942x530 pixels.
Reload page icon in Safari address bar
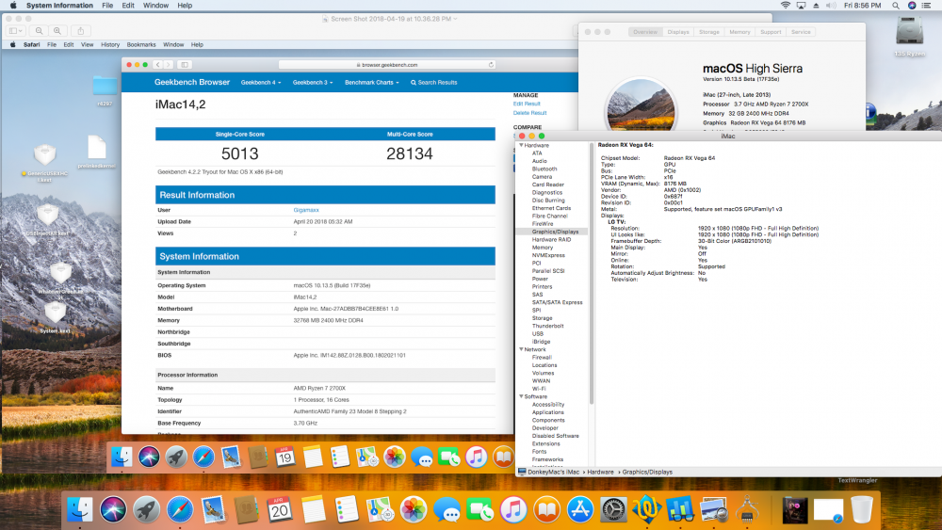[x=491, y=65]
